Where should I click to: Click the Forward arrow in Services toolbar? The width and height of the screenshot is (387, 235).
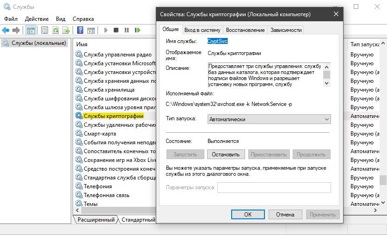pos(16,30)
